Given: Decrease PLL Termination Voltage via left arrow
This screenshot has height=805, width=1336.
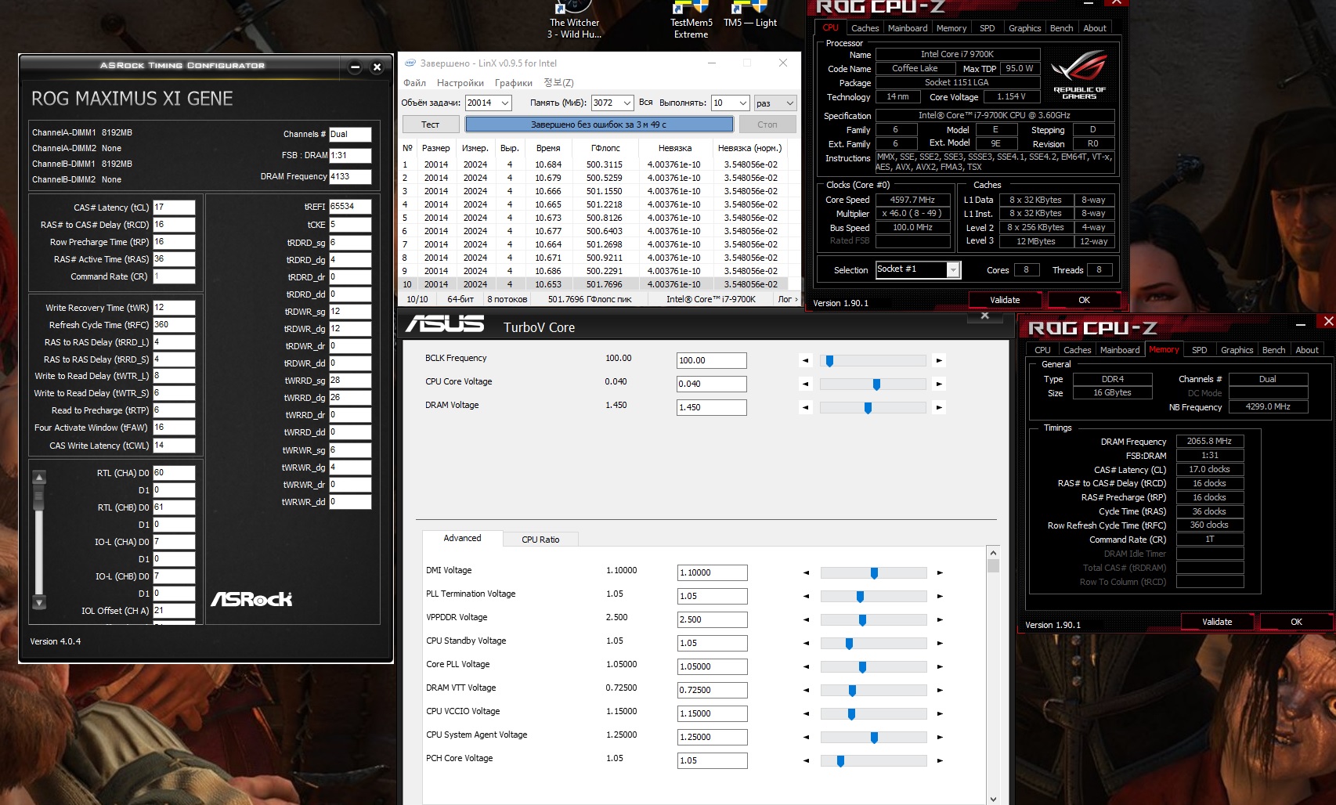Looking at the screenshot, I should click(806, 597).
